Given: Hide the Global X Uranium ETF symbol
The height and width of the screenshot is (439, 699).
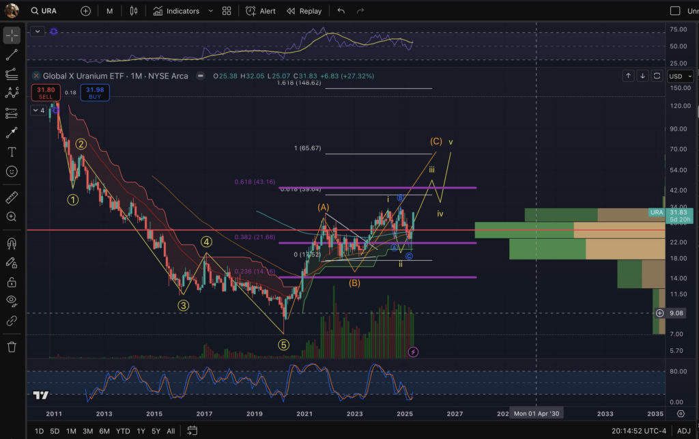Looking at the screenshot, I should tap(36, 76).
